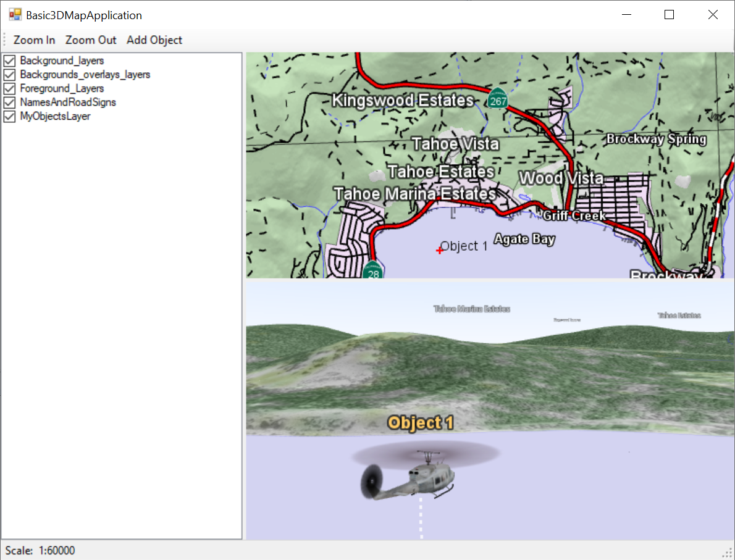Click the red cross Object 1 marker

[439, 250]
